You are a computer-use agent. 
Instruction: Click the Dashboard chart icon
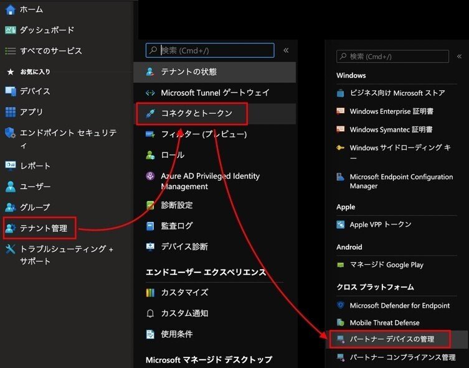(x=11, y=30)
